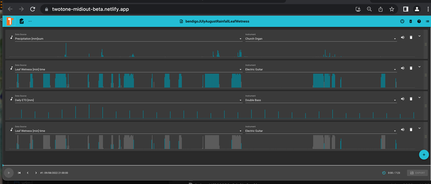
Task: Open the browser profile avatar
Action: click(417, 9)
